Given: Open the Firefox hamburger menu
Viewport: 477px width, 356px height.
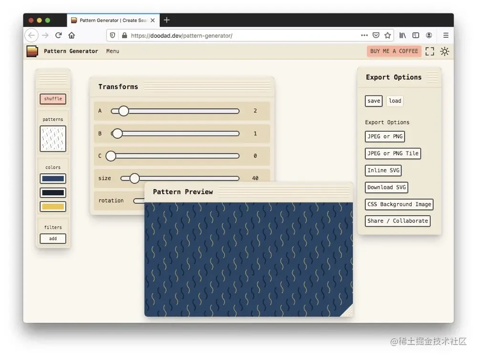Looking at the screenshot, I should (446, 35).
